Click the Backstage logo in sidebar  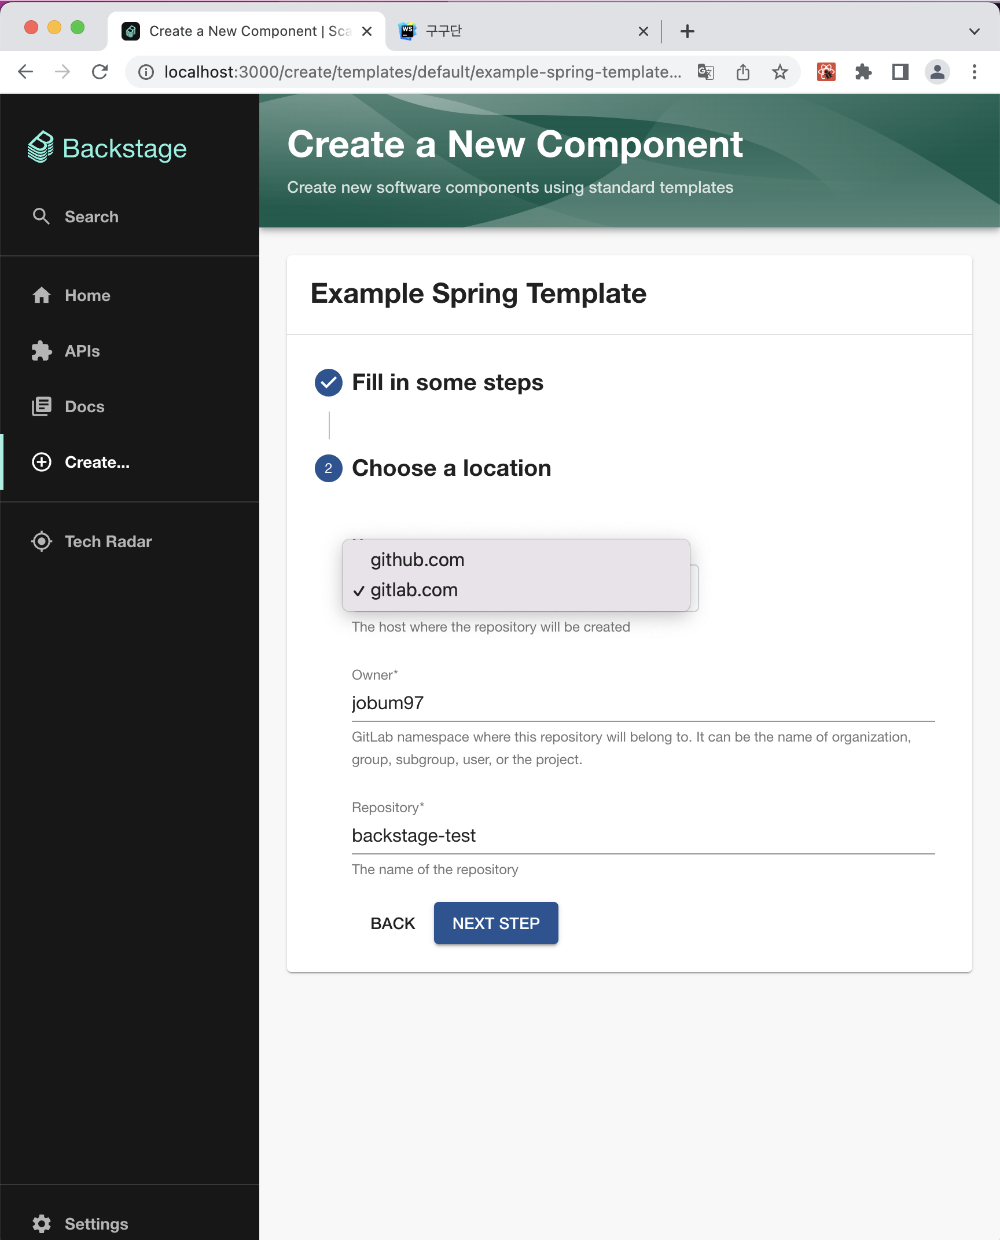(x=107, y=148)
